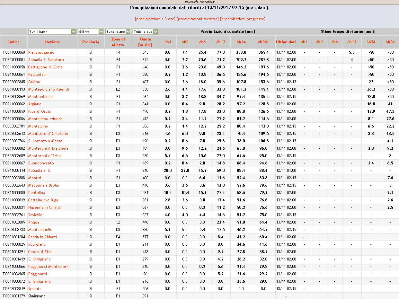Open the Piancastagnaio station link
The height and width of the screenshot is (299, 399).
[41, 52]
